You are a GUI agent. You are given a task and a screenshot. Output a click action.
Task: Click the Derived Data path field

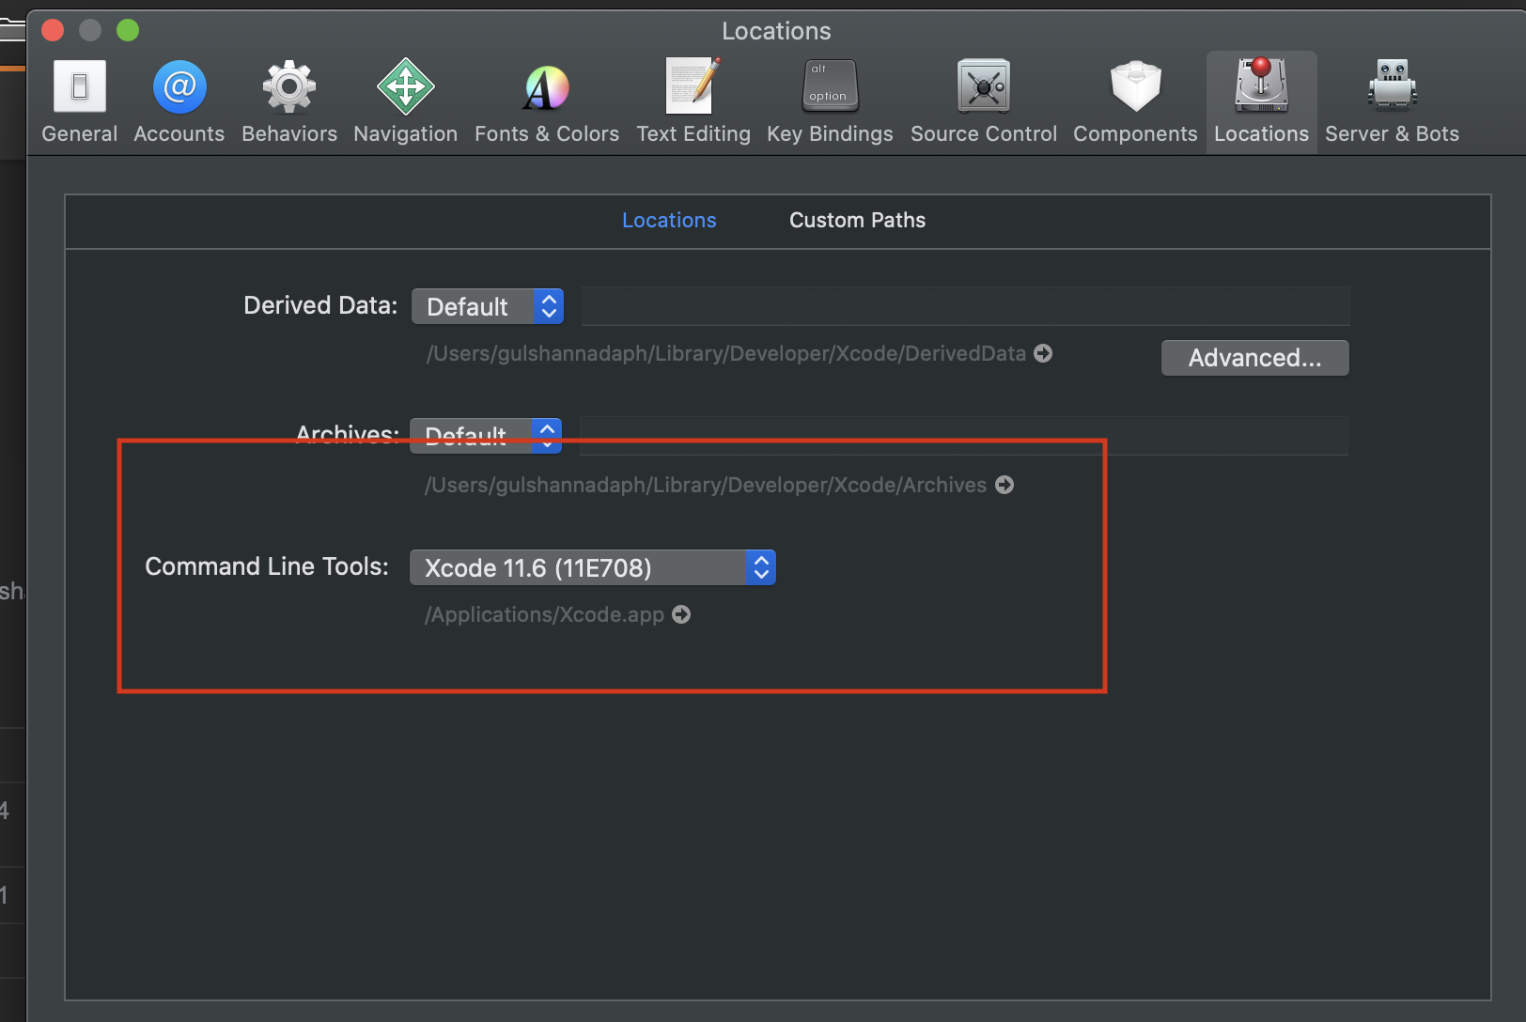tap(966, 306)
